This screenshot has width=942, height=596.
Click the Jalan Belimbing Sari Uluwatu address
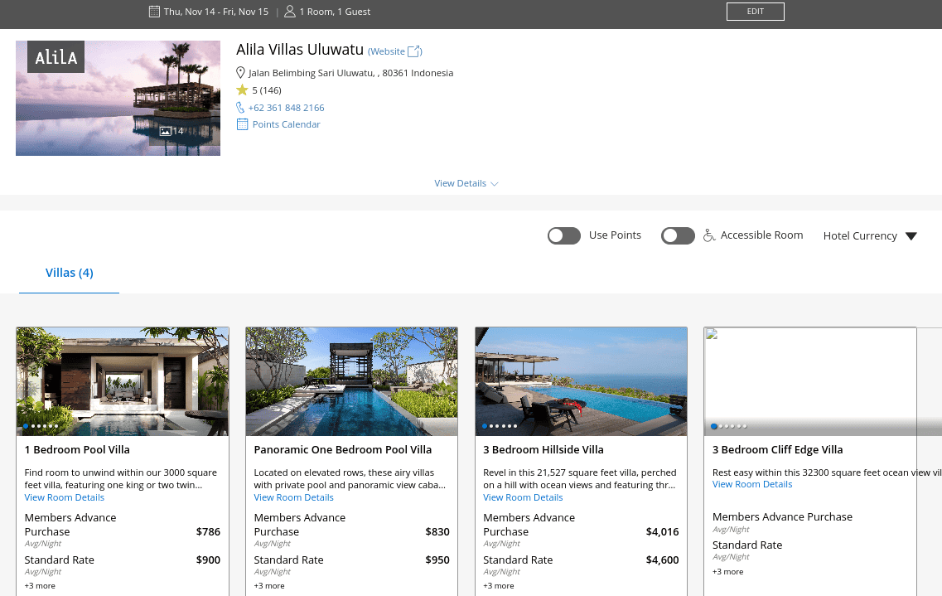[x=350, y=73]
